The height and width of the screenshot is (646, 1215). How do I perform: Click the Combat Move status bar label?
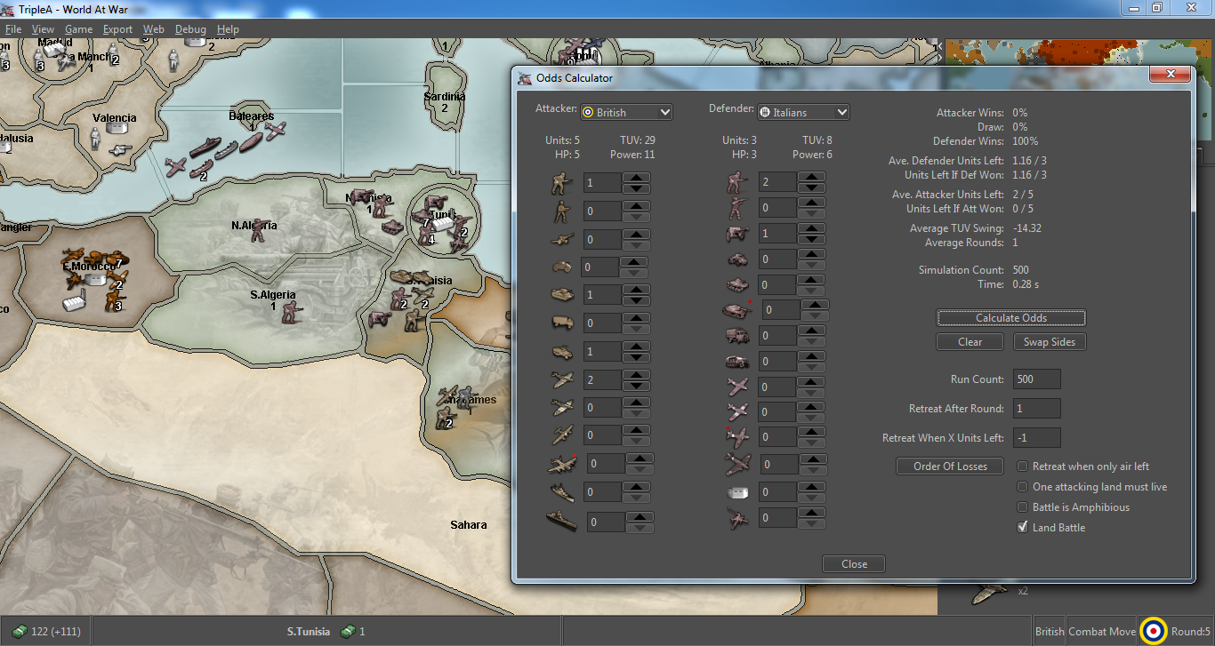[x=1102, y=632]
